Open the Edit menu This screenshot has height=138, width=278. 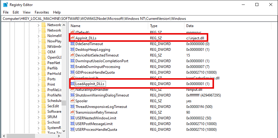point(16,12)
